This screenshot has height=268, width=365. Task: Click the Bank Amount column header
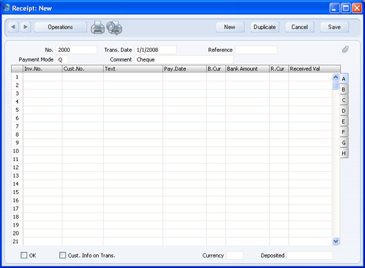click(247, 69)
